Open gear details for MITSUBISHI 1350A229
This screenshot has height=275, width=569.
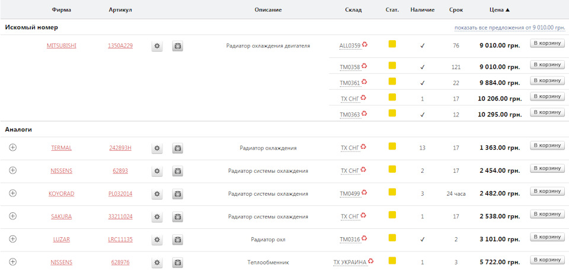[157, 46]
